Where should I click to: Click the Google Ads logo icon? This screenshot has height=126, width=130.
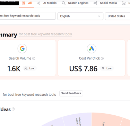pyautogui.click(x=92, y=49)
